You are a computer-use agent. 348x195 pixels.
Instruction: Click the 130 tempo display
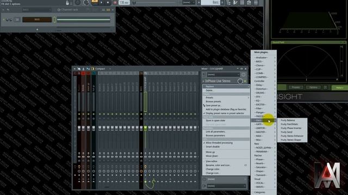124,2
